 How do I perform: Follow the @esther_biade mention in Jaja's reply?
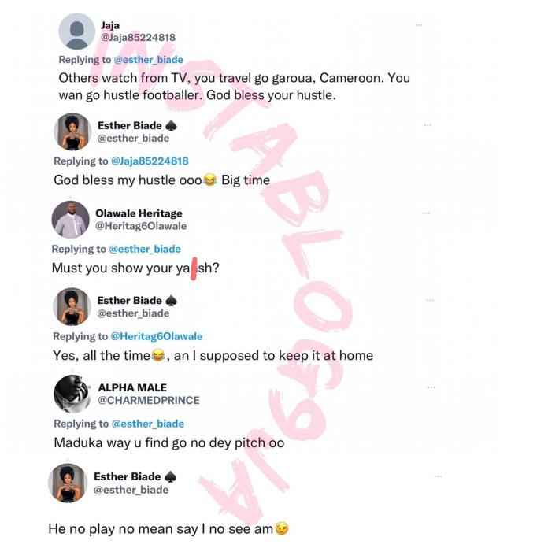(x=149, y=60)
